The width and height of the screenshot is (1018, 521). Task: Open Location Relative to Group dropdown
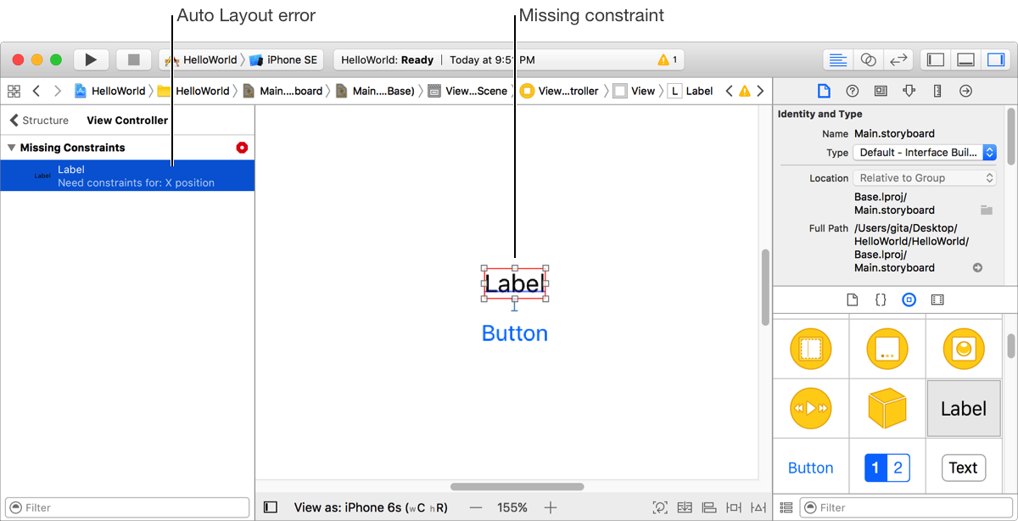[x=925, y=178]
